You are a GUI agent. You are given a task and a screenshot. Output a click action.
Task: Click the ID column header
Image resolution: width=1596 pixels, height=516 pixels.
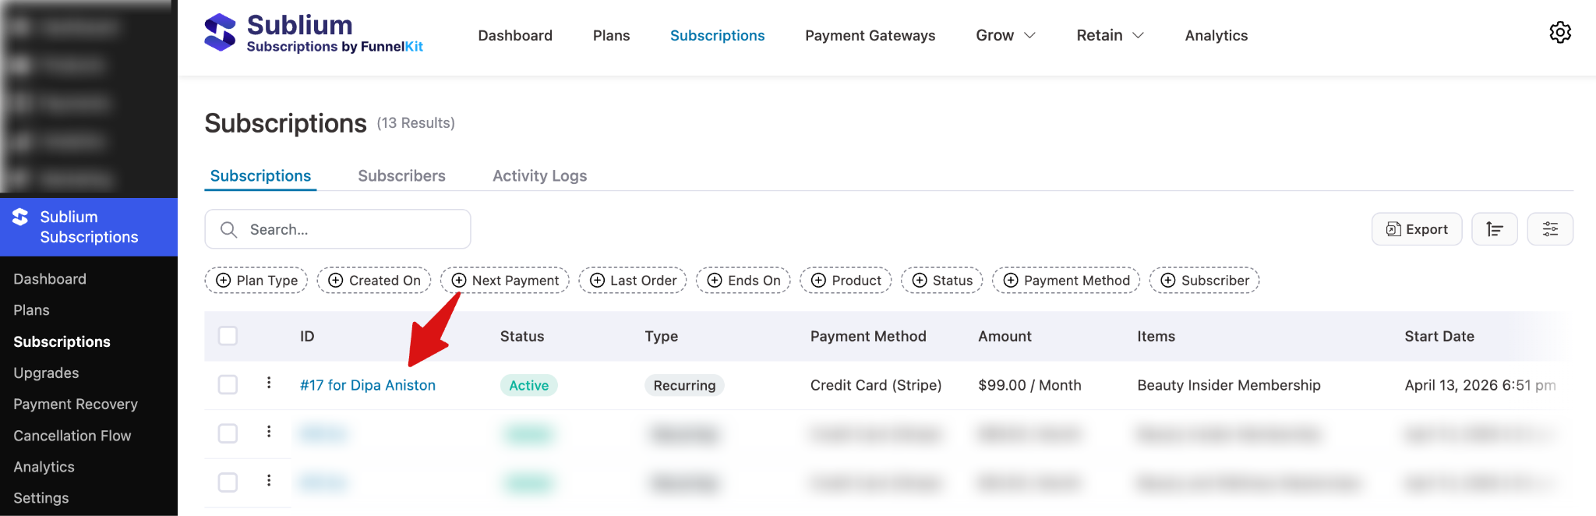[x=307, y=336]
